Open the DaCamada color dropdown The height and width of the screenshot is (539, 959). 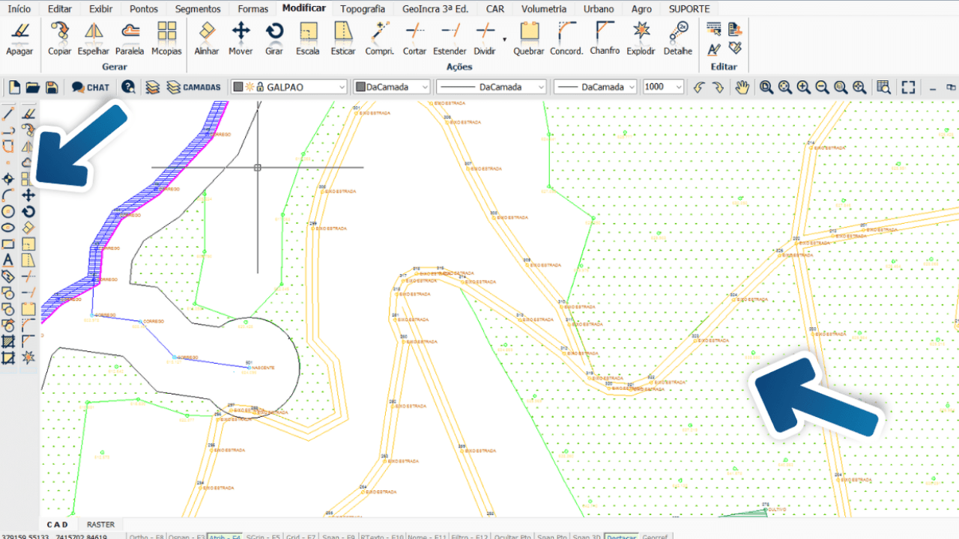click(x=391, y=87)
